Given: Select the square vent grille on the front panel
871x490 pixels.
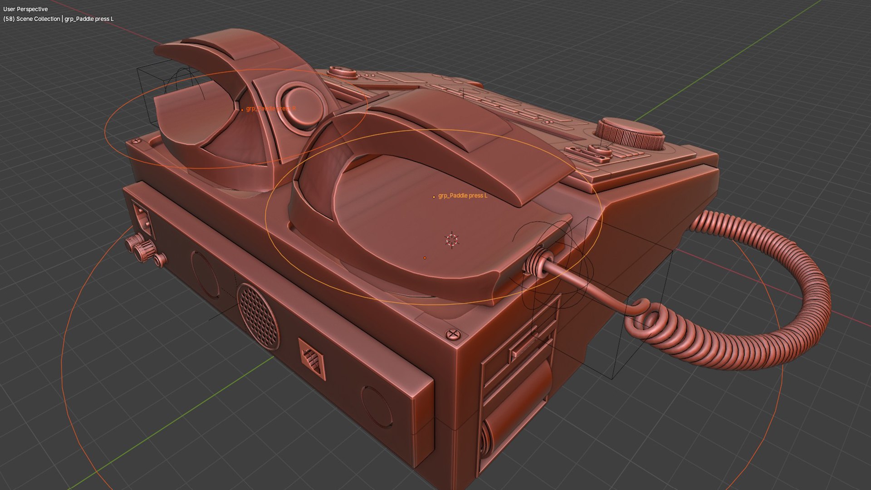Looking at the screenshot, I should (312, 358).
